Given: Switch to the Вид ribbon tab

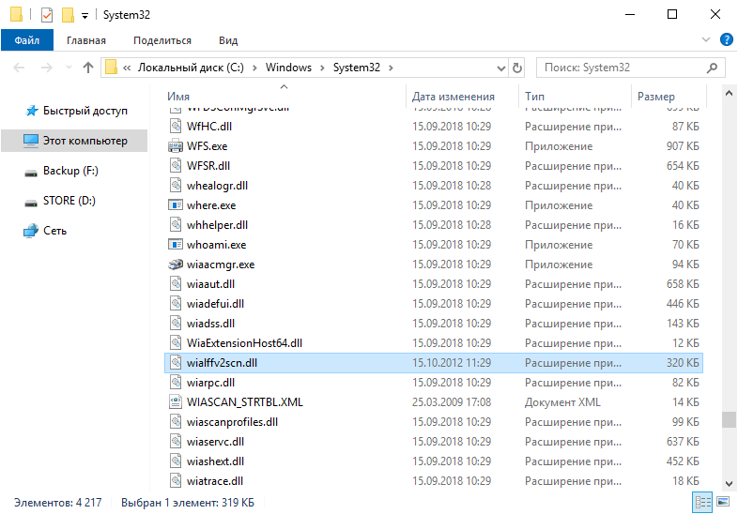Looking at the screenshot, I should point(228,40).
